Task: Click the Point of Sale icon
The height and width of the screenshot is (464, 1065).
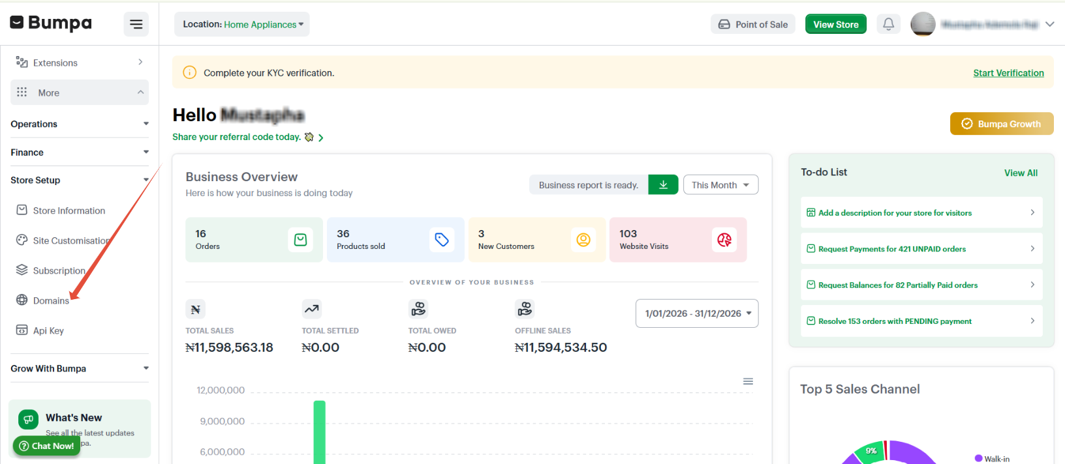Action: coord(724,24)
